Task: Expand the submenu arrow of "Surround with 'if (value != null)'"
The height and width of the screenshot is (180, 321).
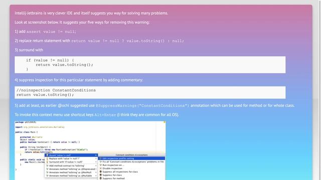Action: (x=96, y=162)
